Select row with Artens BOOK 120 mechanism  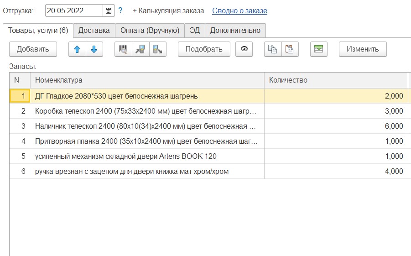click(126, 157)
